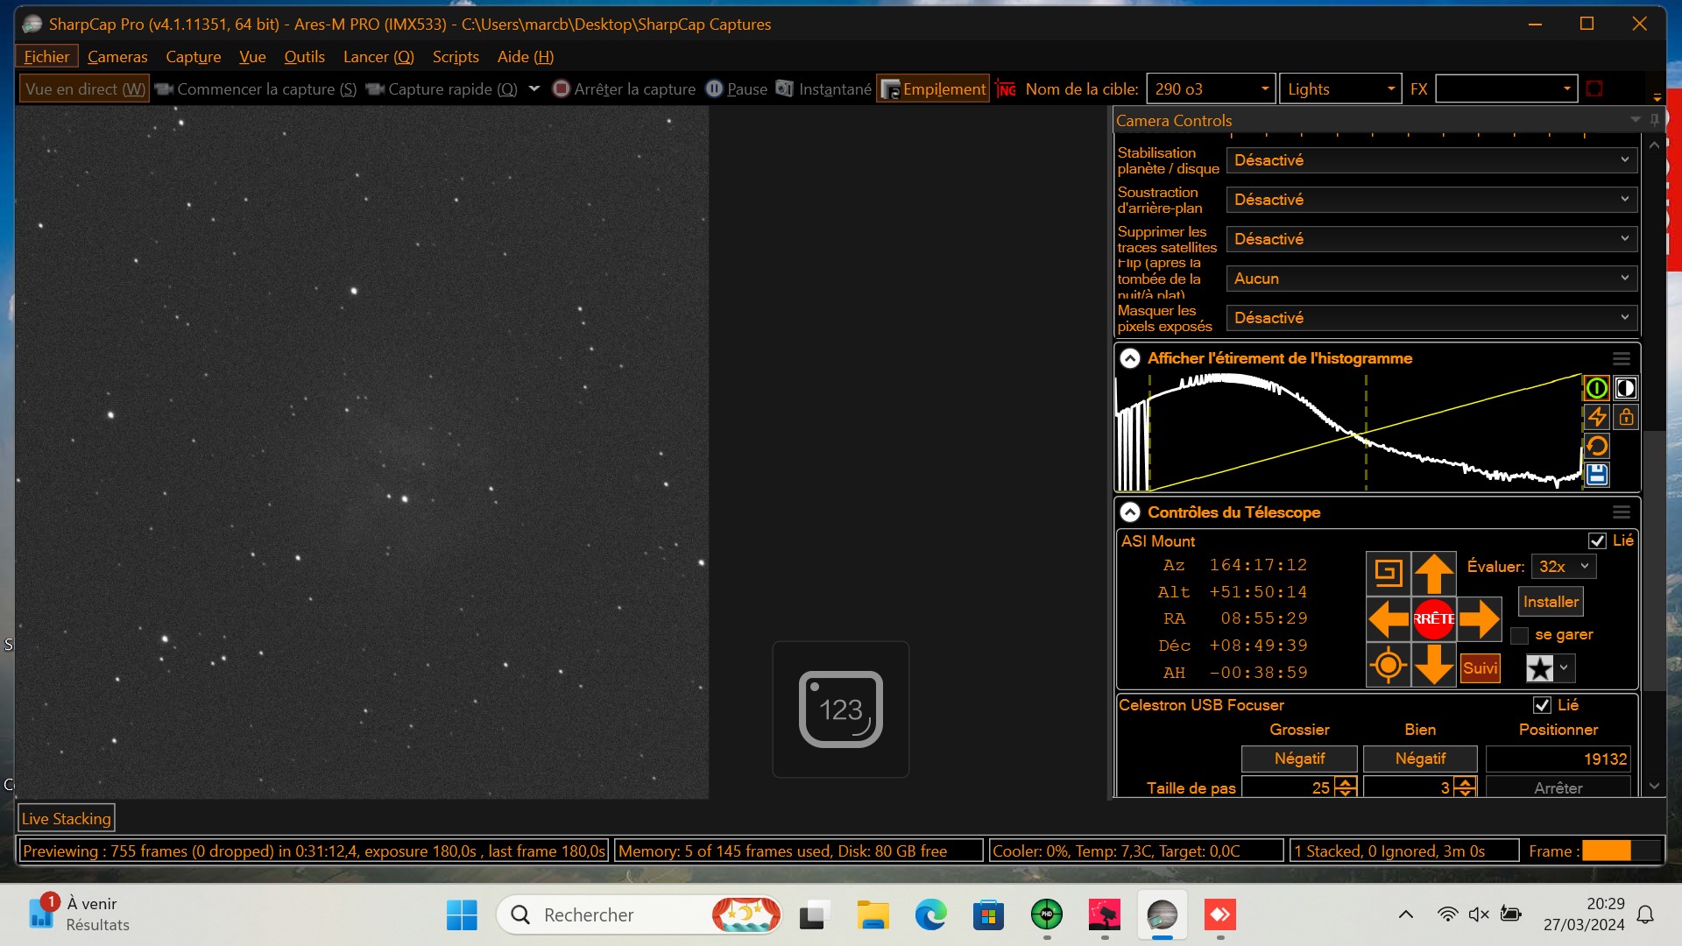Click the target crosshair icon below the left arrow
Image resolution: width=1682 pixels, height=946 pixels.
1389,666
